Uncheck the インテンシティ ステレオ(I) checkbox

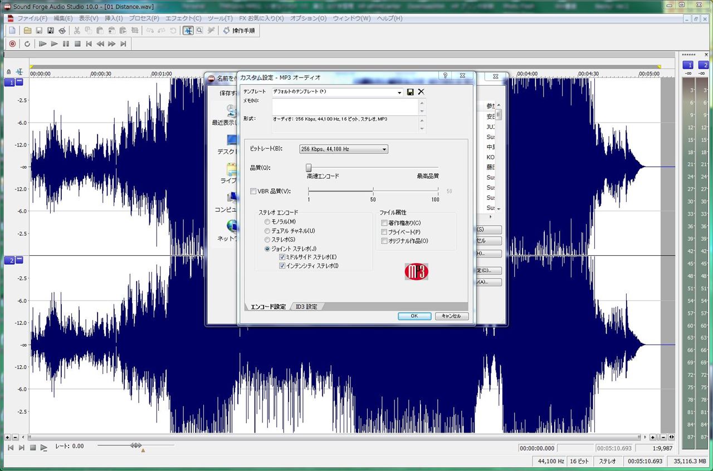(282, 266)
